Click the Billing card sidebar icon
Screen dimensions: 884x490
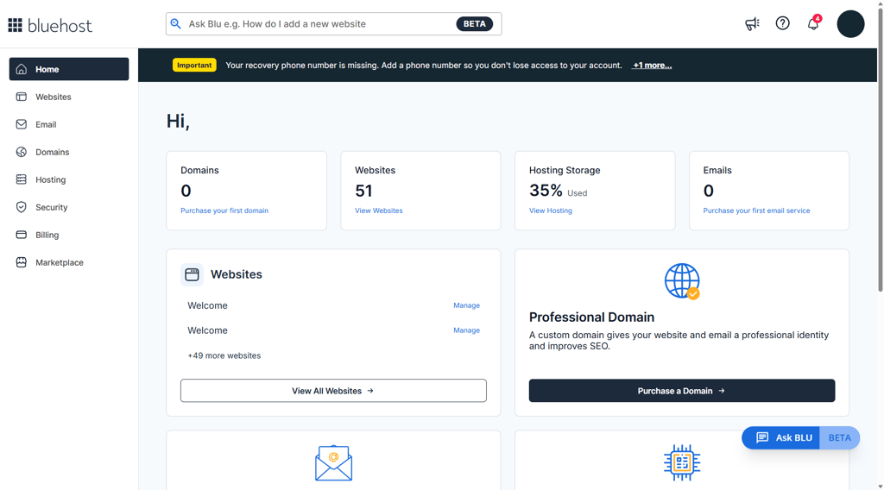22,235
